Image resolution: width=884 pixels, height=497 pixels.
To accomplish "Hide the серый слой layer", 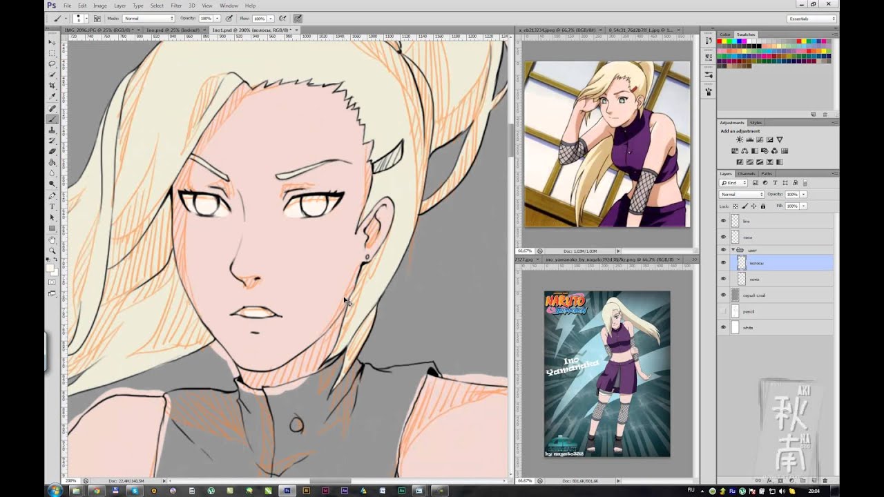I will 723,295.
